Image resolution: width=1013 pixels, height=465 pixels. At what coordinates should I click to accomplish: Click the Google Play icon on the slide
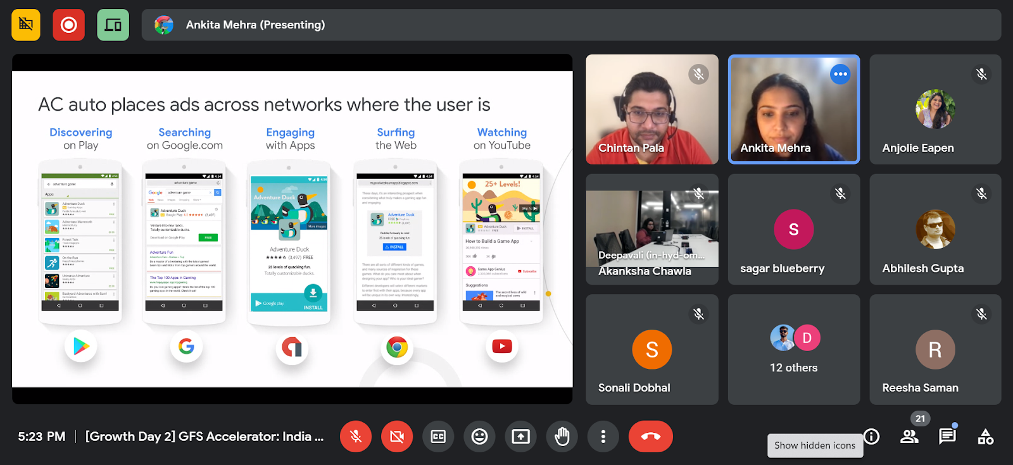(x=81, y=347)
